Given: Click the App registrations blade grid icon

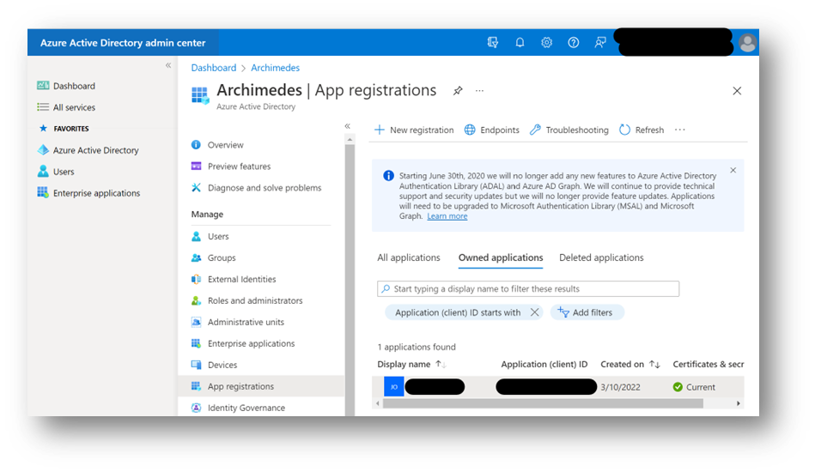Looking at the screenshot, I should coord(200,95).
